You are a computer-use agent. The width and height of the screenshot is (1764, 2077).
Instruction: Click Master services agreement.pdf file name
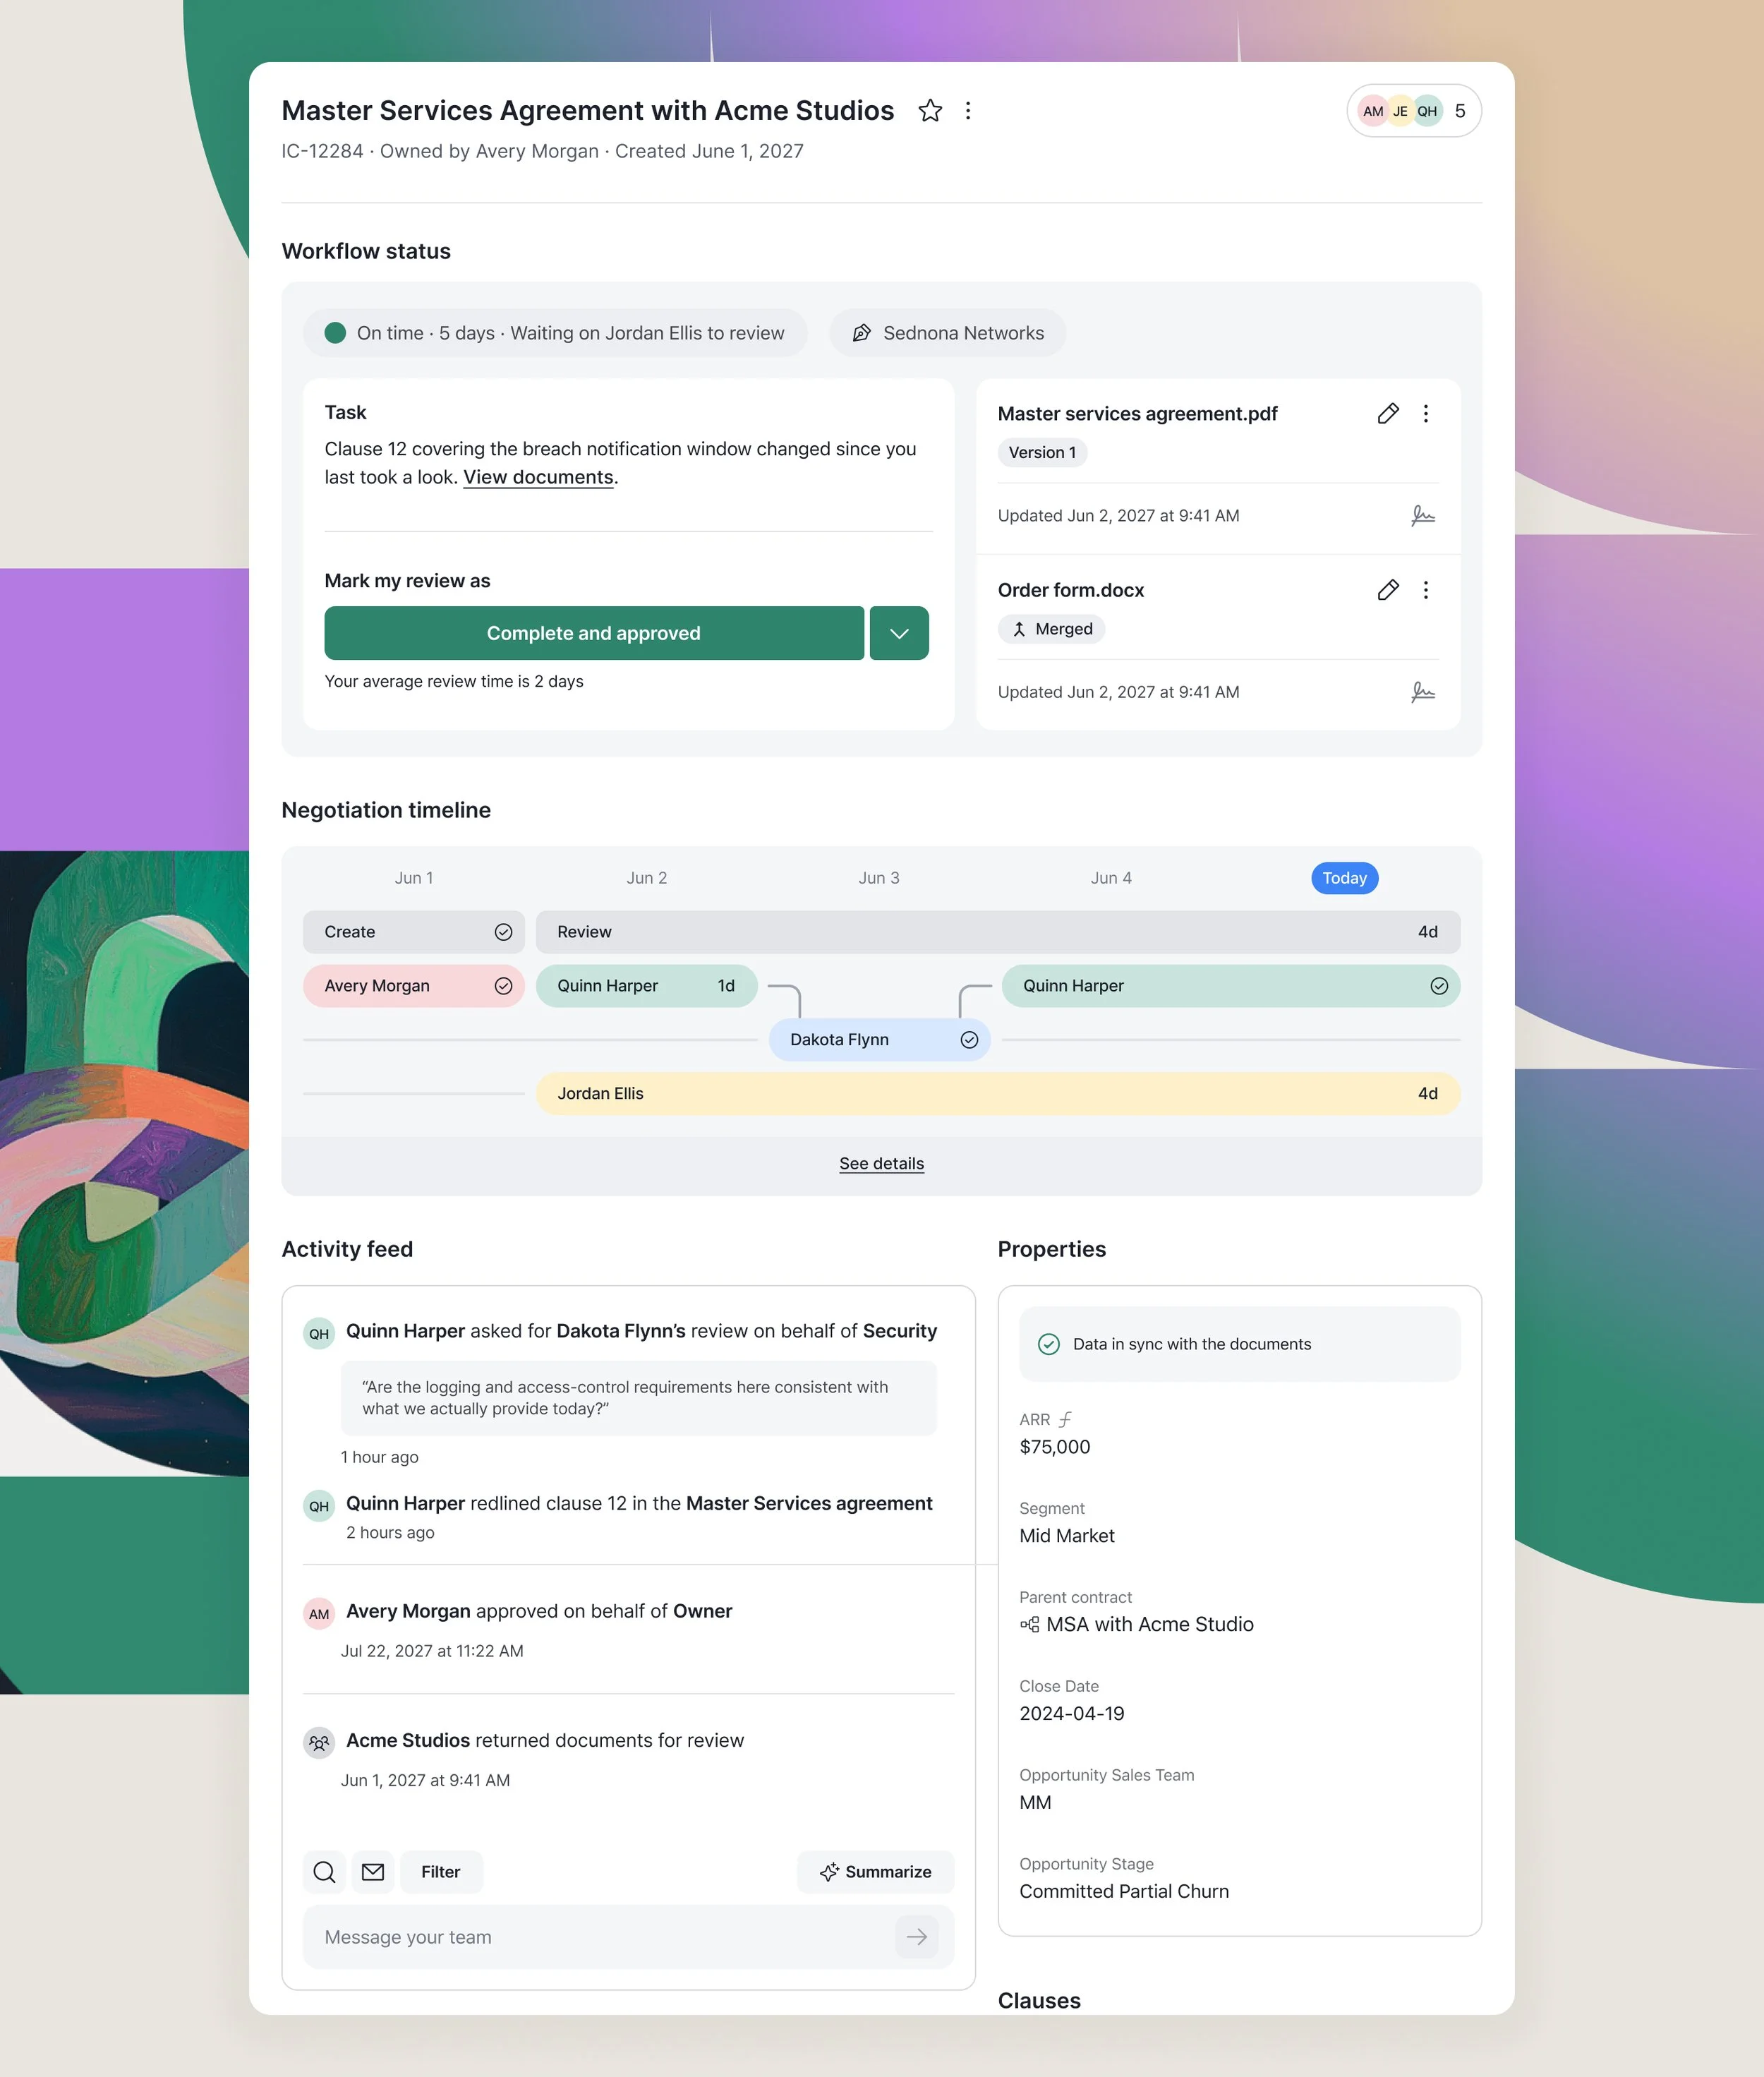point(1138,414)
